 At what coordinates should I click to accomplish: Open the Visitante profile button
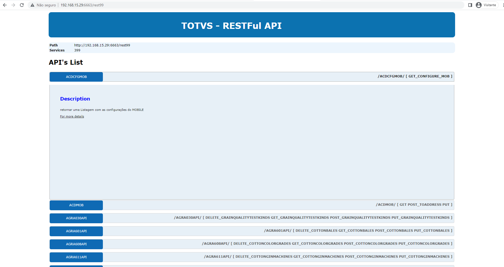click(487, 5)
